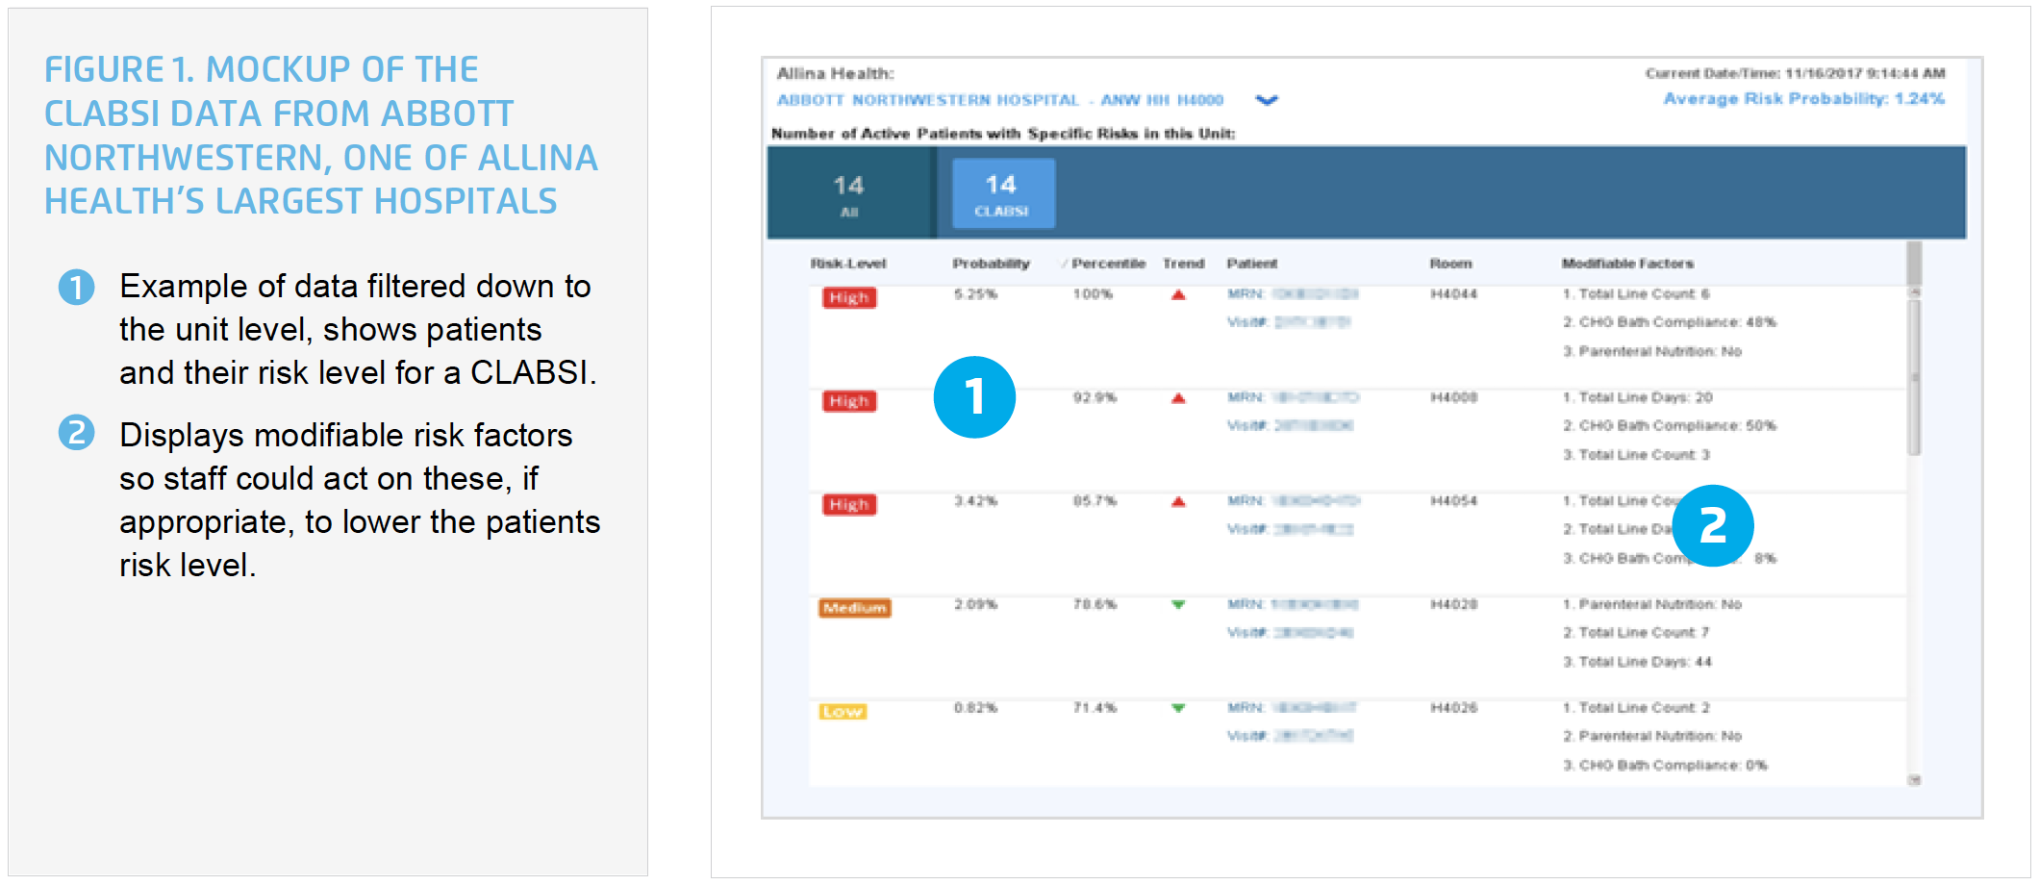Open the MRN link for room H4044
Viewport: 2039px width, 885px height.
pos(1293,294)
